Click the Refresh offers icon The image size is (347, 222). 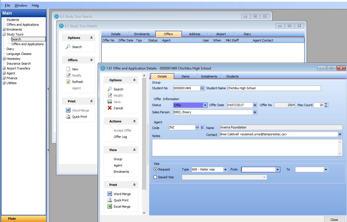coord(68,82)
